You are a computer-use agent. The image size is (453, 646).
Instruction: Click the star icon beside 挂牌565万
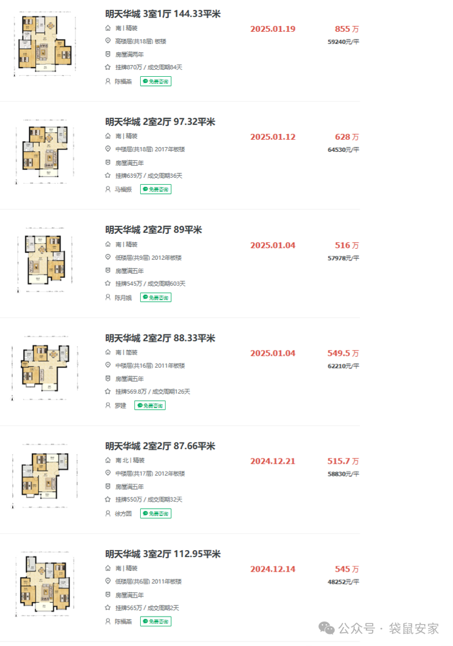pos(108,607)
